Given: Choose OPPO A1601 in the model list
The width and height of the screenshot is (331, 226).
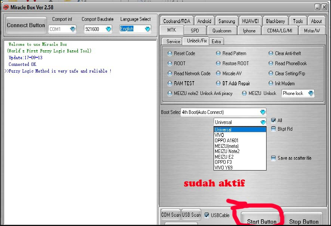Looking at the screenshot, I should point(240,140).
